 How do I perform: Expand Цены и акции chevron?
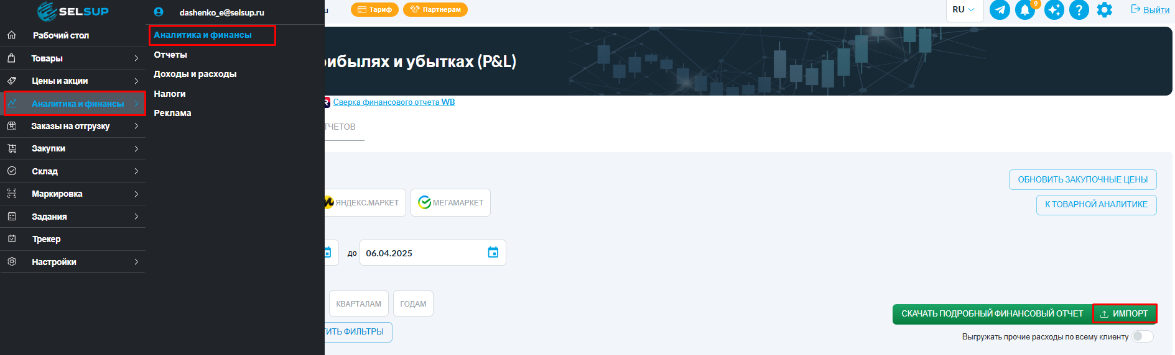[x=136, y=81]
